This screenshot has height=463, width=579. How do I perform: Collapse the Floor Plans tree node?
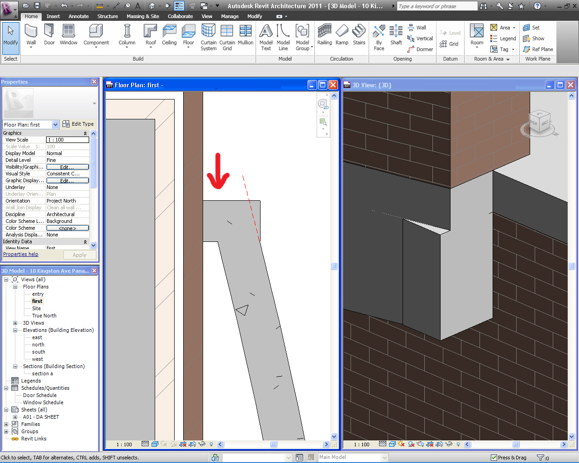tap(15, 287)
